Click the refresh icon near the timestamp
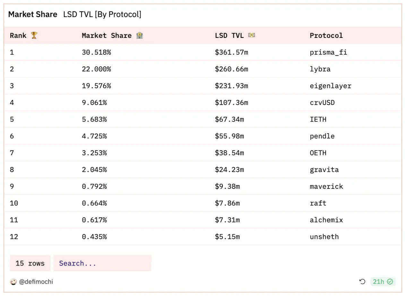 (363, 282)
